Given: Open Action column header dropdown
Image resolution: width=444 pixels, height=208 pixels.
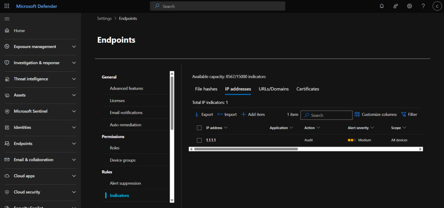Looking at the screenshot, I should pyautogui.click(x=312, y=128).
